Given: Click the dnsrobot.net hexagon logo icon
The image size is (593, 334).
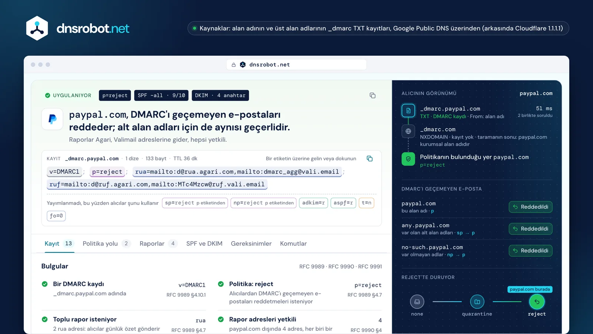Looking at the screenshot, I should pyautogui.click(x=37, y=28).
